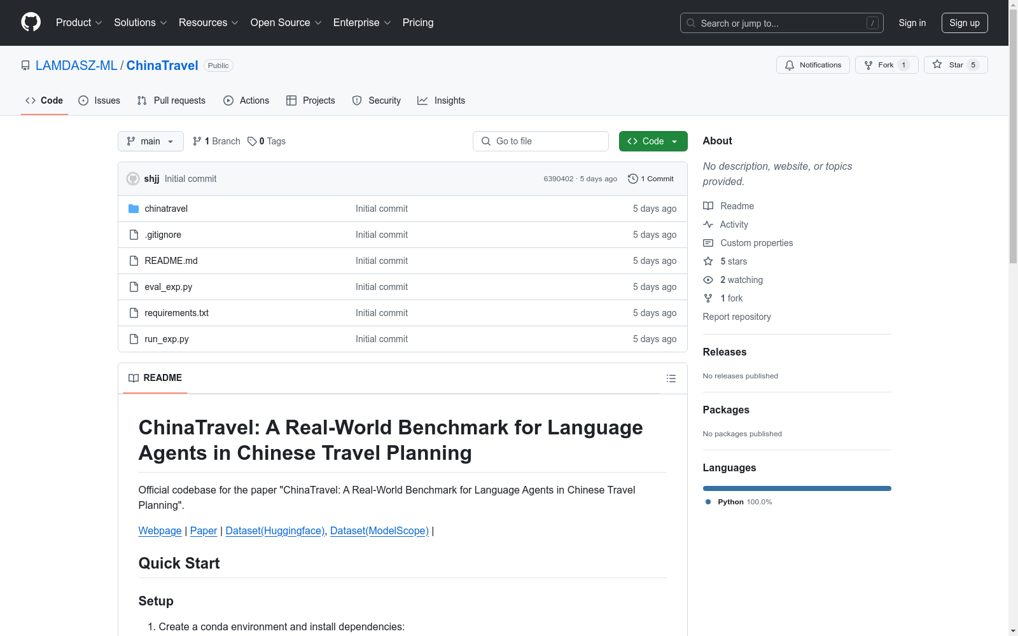Click the 6390402 commit hash
The width and height of the screenshot is (1018, 636).
(x=559, y=179)
